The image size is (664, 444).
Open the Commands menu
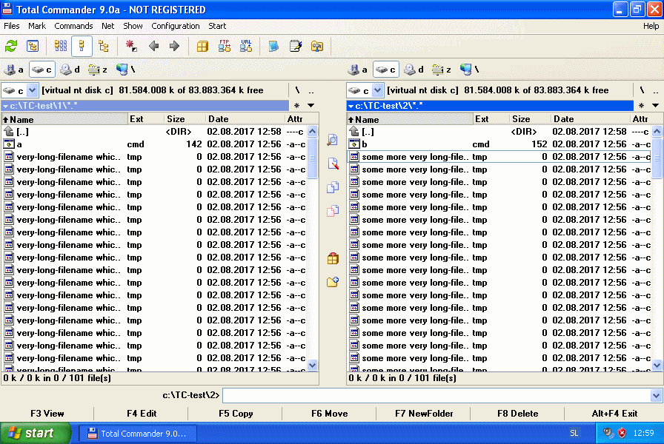[73, 26]
